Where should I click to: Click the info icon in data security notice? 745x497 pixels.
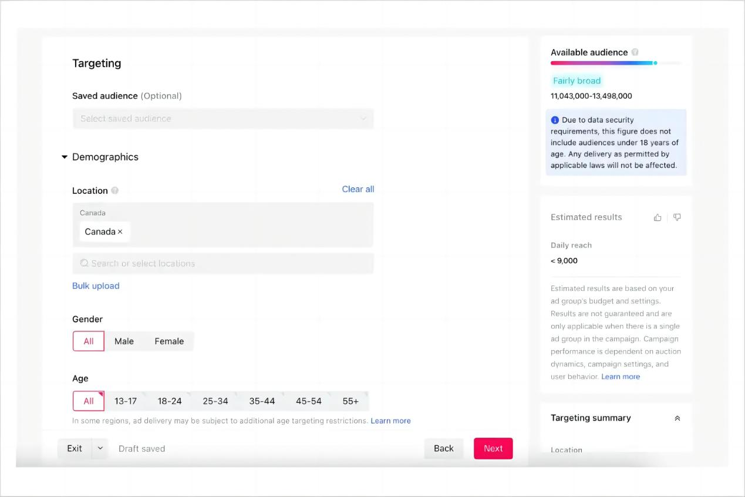click(x=555, y=120)
